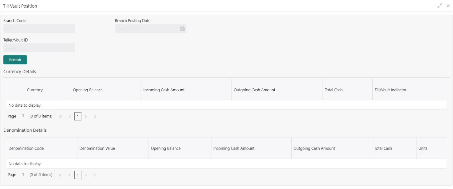Image resolution: width=453 pixels, height=189 pixels.
Task: Click the Branch Posting Date field
Action: pyautogui.click(x=147, y=29)
